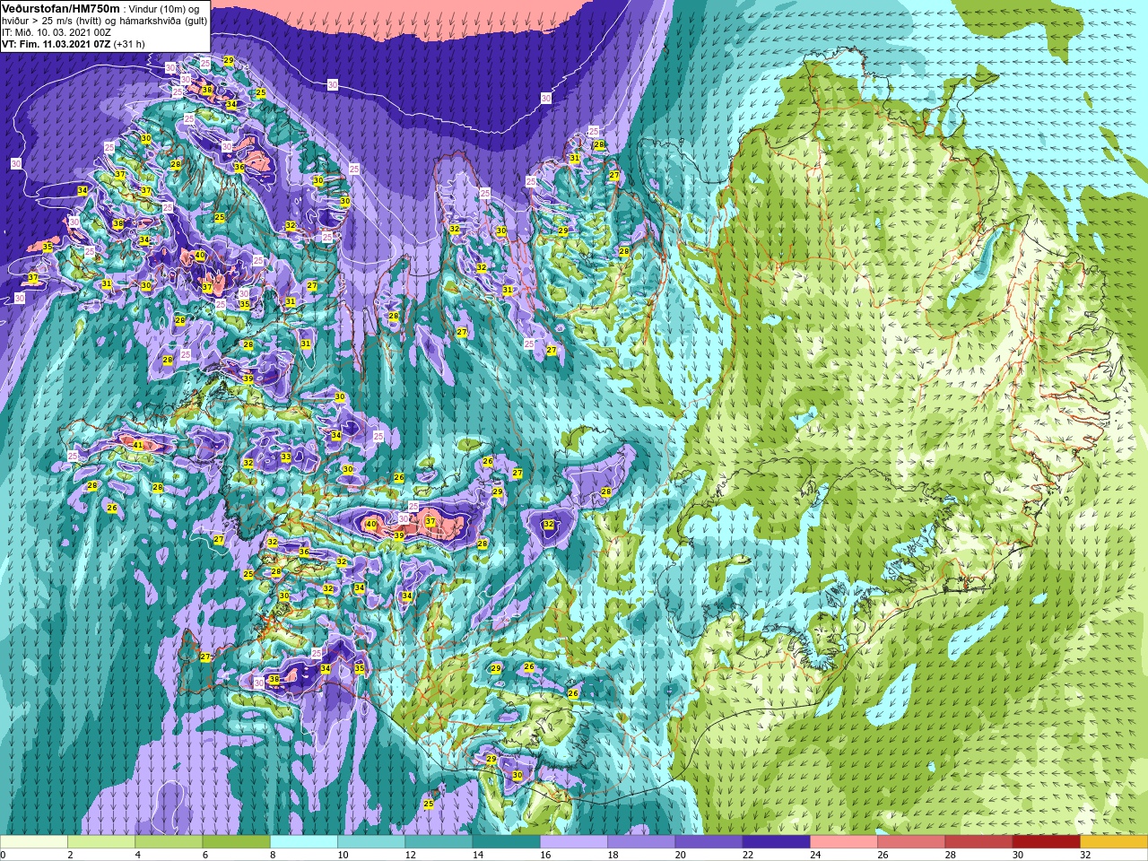Viewport: 1148px width, 861px height.
Task: Click the "(+31 h)" forecast offset text
Action: point(128,44)
